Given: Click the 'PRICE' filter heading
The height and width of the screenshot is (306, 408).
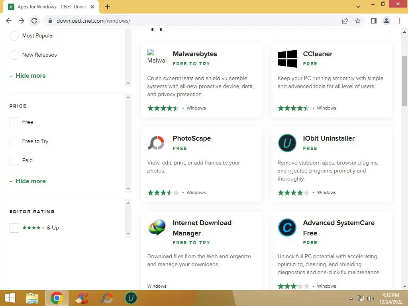Looking at the screenshot, I should (x=18, y=106).
